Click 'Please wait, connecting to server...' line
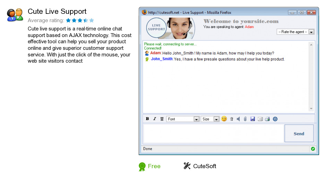Screen dimensions: 326x182 [170, 44]
